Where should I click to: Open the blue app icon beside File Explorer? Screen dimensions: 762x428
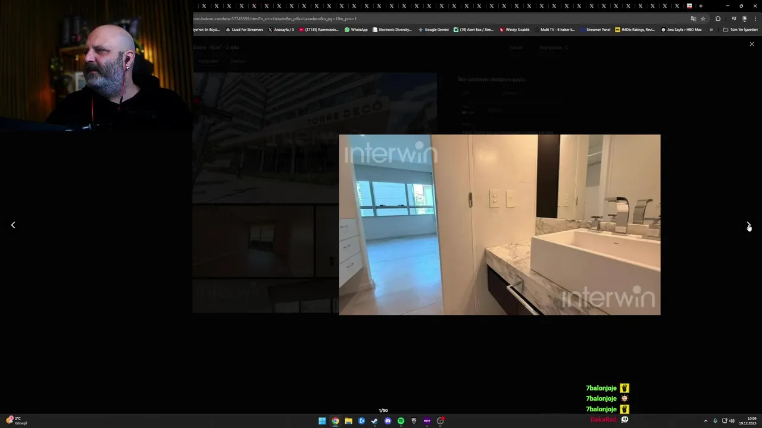(361, 421)
